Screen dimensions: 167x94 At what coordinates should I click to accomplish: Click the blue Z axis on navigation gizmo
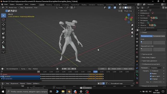tap(129, 15)
